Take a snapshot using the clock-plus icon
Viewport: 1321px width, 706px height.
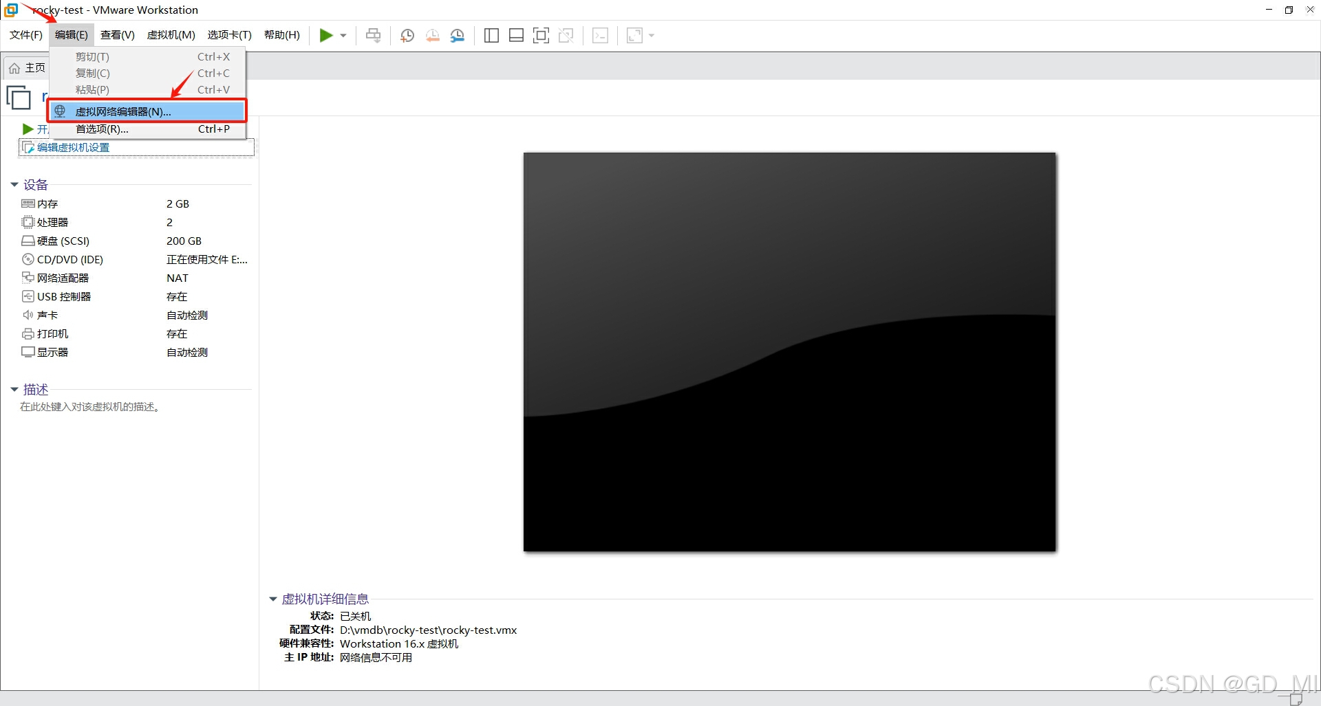(x=407, y=36)
